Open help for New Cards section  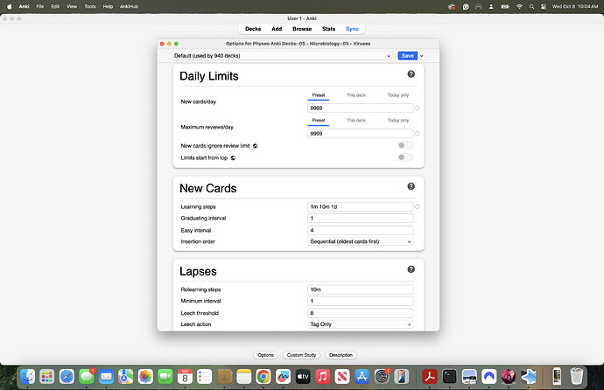pos(411,186)
